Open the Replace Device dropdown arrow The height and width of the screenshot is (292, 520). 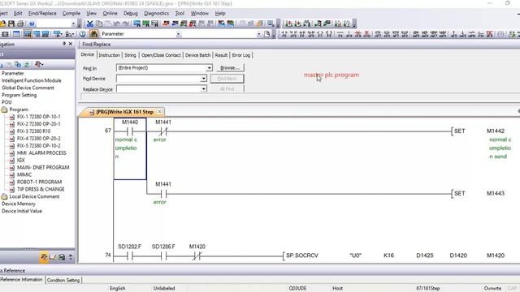(203, 89)
